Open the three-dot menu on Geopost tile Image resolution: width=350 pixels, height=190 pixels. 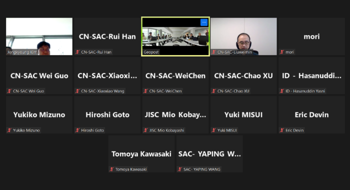pos(204,22)
